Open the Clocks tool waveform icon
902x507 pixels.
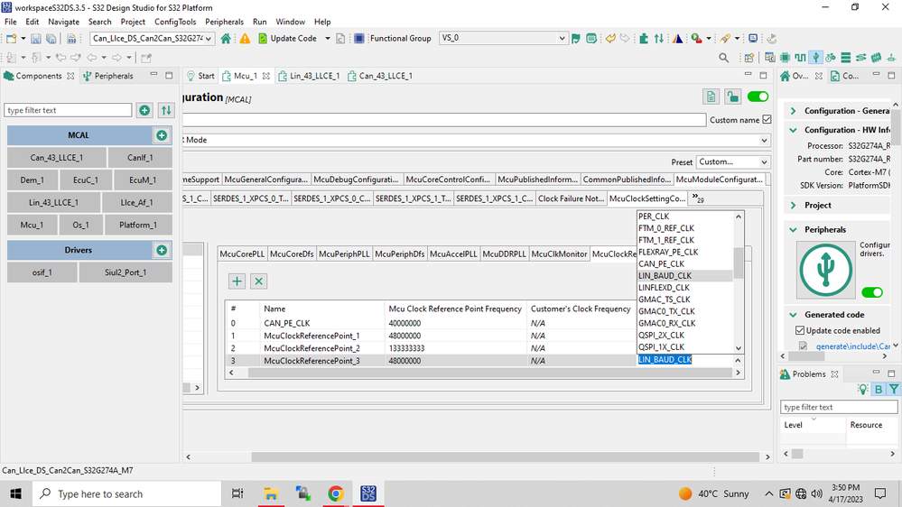tap(800, 58)
